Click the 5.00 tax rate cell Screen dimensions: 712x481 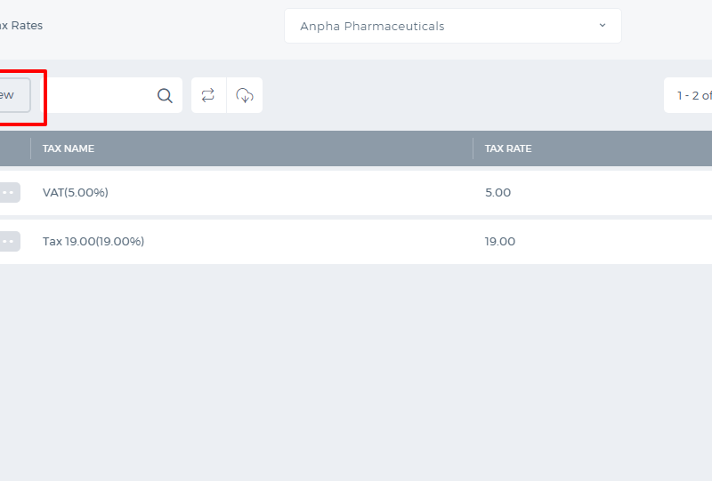coord(498,192)
